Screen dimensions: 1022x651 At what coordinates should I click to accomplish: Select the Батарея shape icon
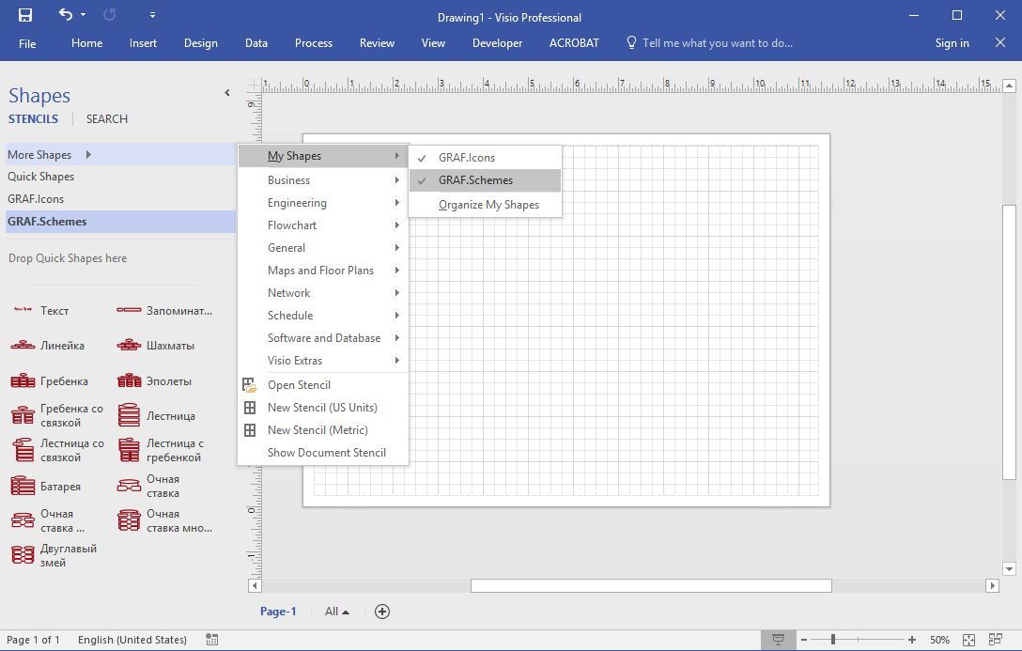coord(23,487)
